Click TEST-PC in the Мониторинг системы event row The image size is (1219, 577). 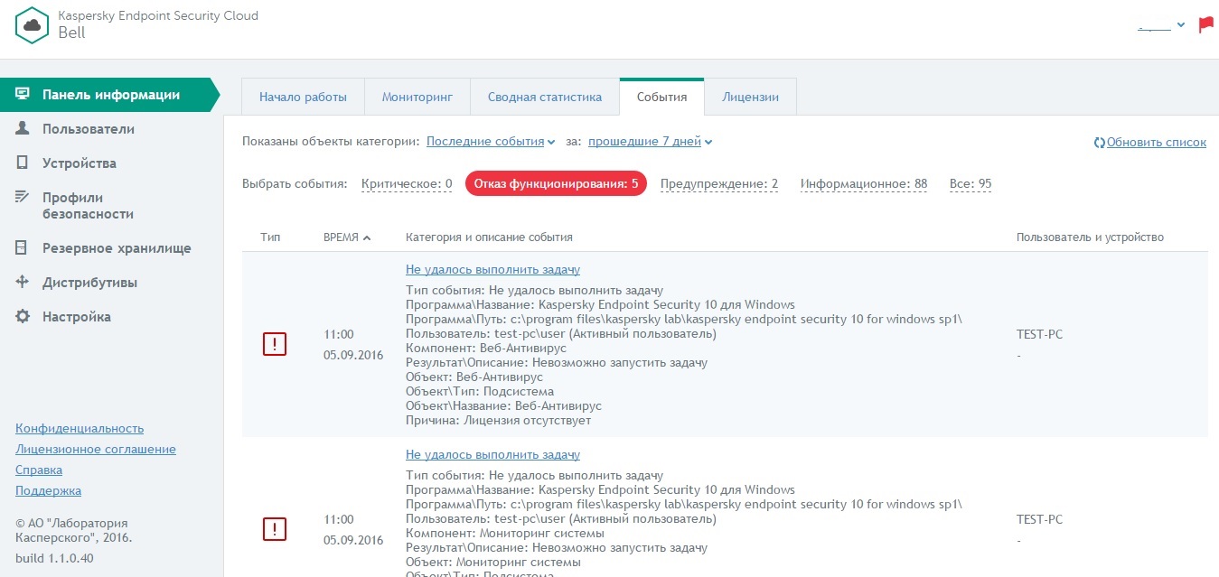tap(1039, 520)
